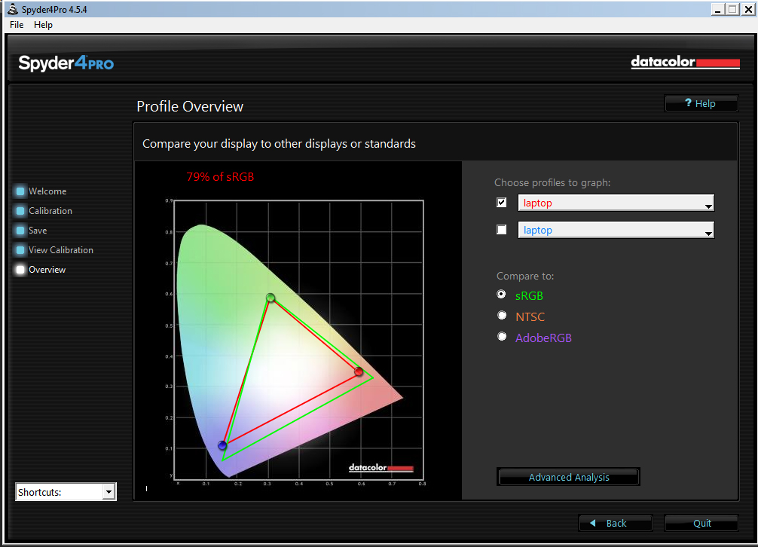758x547 pixels.
Task: Click the Save step indicator icon
Action: (20, 231)
